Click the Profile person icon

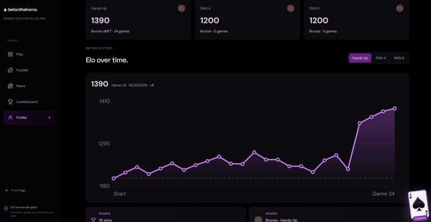(11, 117)
